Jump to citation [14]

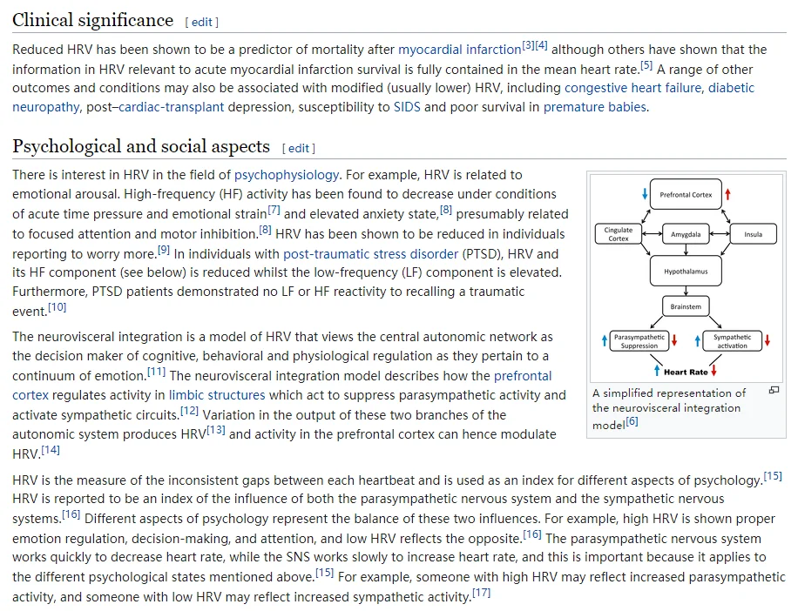point(51,450)
